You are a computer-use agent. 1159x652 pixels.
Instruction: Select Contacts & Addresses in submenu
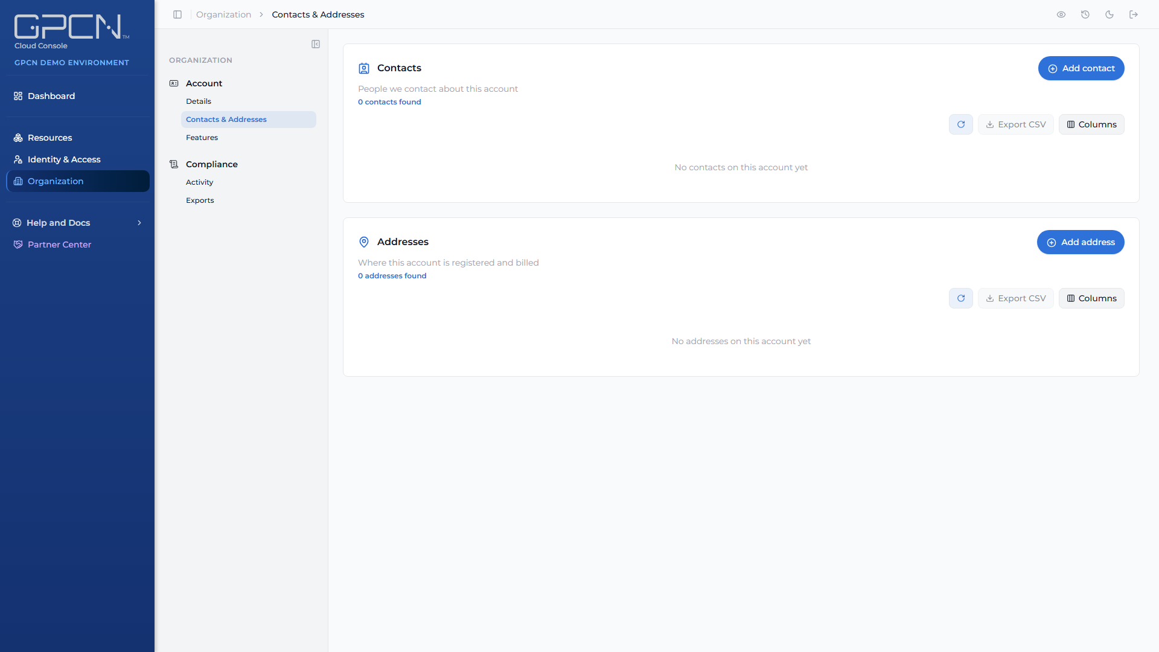point(249,120)
